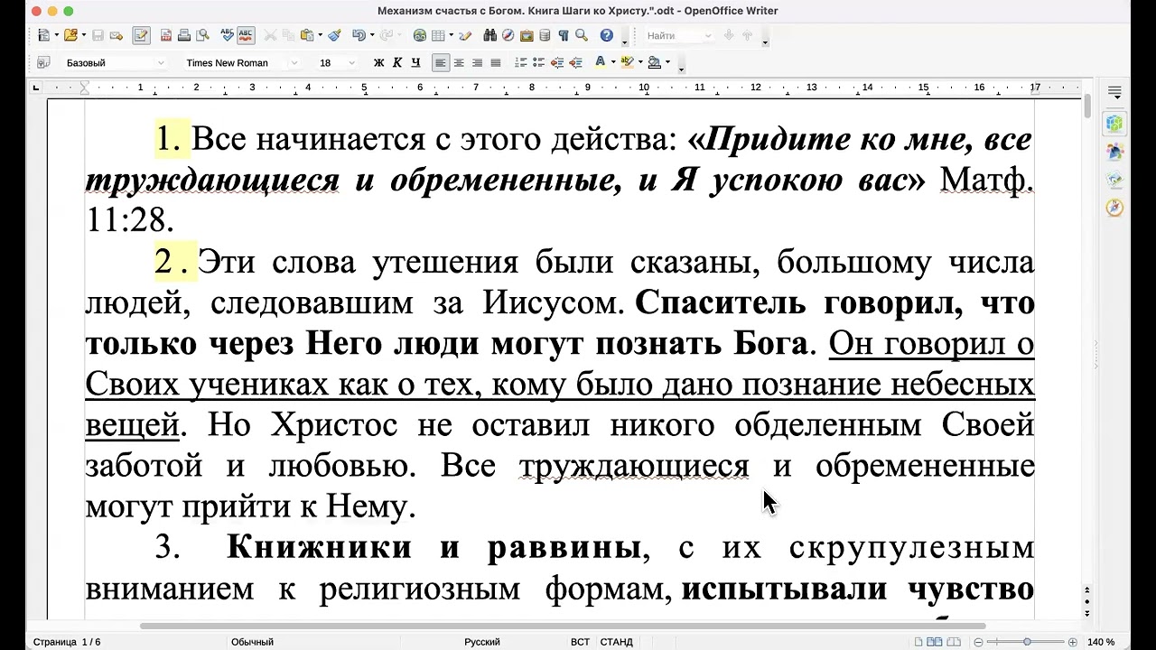Open the Table size dropdown arrow
This screenshot has width=1156, height=650.
[450, 36]
